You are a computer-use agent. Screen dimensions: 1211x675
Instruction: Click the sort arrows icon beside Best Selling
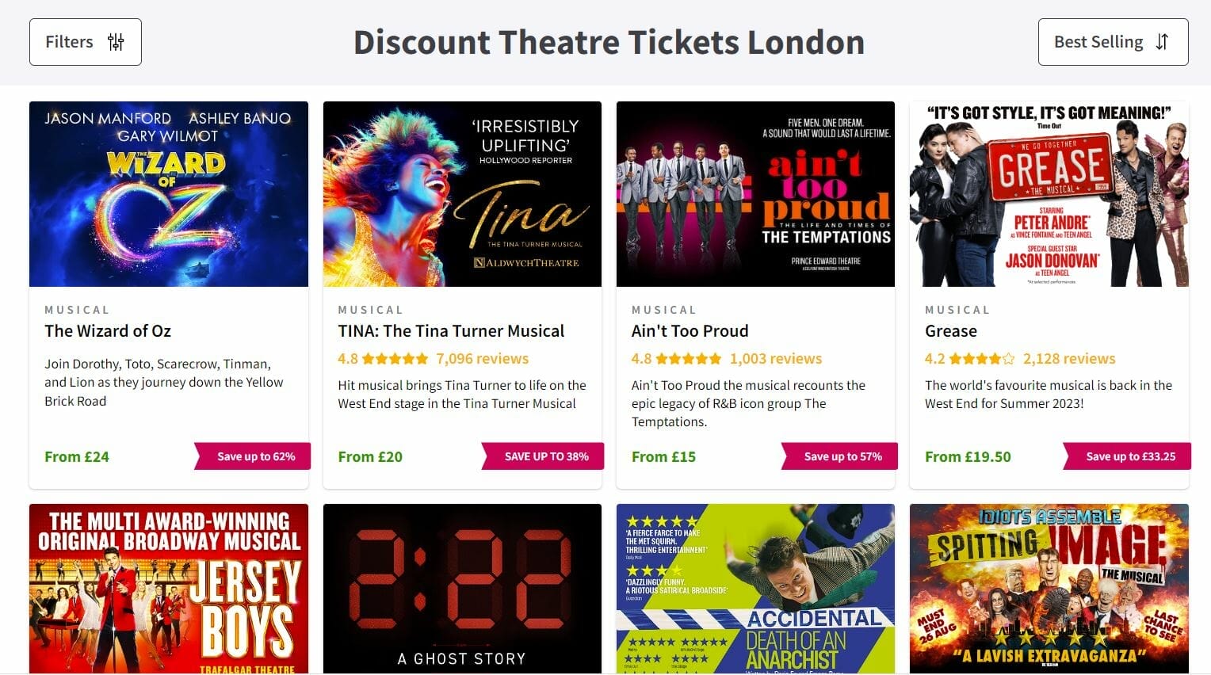(x=1163, y=41)
